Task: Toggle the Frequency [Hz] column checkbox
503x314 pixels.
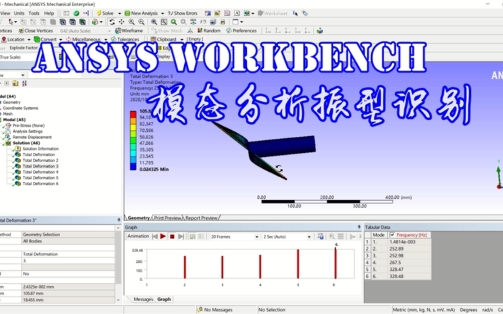Action: click(392, 235)
